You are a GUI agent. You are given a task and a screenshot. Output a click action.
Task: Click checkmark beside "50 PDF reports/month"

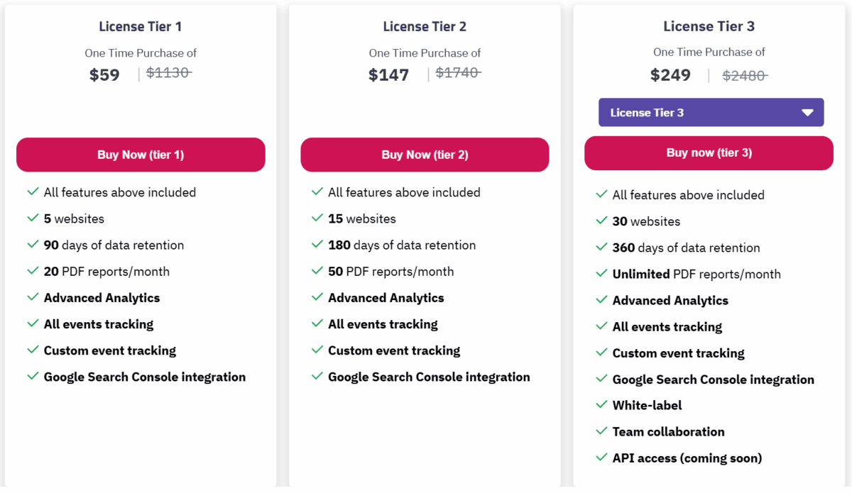pyautogui.click(x=317, y=271)
